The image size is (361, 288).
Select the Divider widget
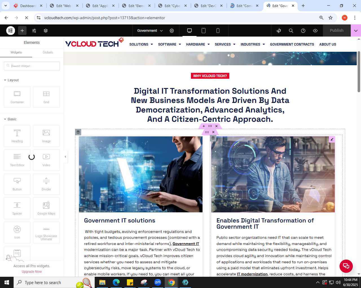click(46, 184)
